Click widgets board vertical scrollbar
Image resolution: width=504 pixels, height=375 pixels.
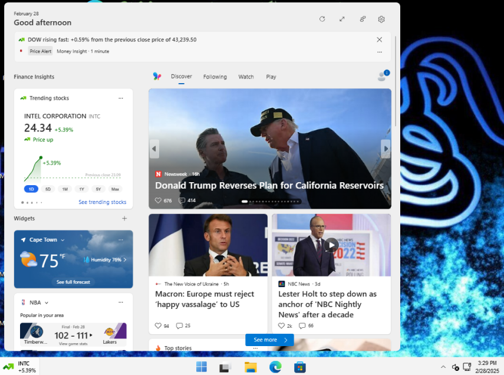pos(396,81)
